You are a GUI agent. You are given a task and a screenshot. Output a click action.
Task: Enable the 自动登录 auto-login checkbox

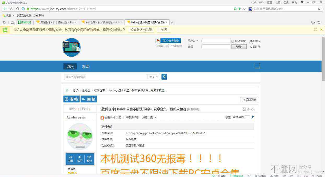pos(233,41)
